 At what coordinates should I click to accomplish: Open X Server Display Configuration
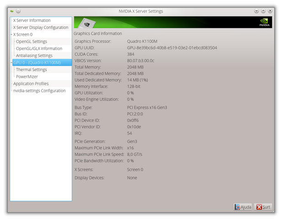(x=41, y=27)
